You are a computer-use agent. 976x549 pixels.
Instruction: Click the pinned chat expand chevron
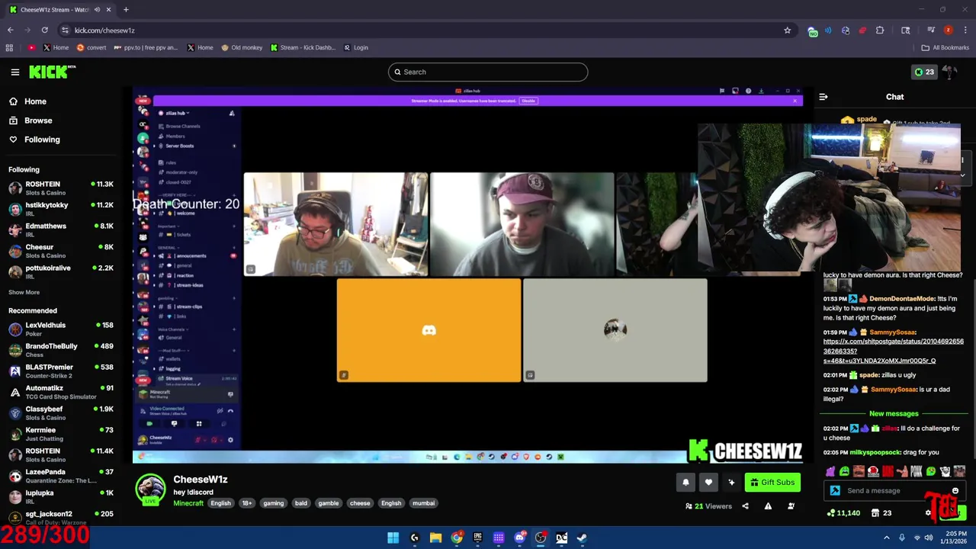point(962,175)
